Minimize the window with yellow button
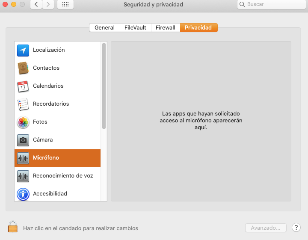This screenshot has width=308, height=240. 14,4
